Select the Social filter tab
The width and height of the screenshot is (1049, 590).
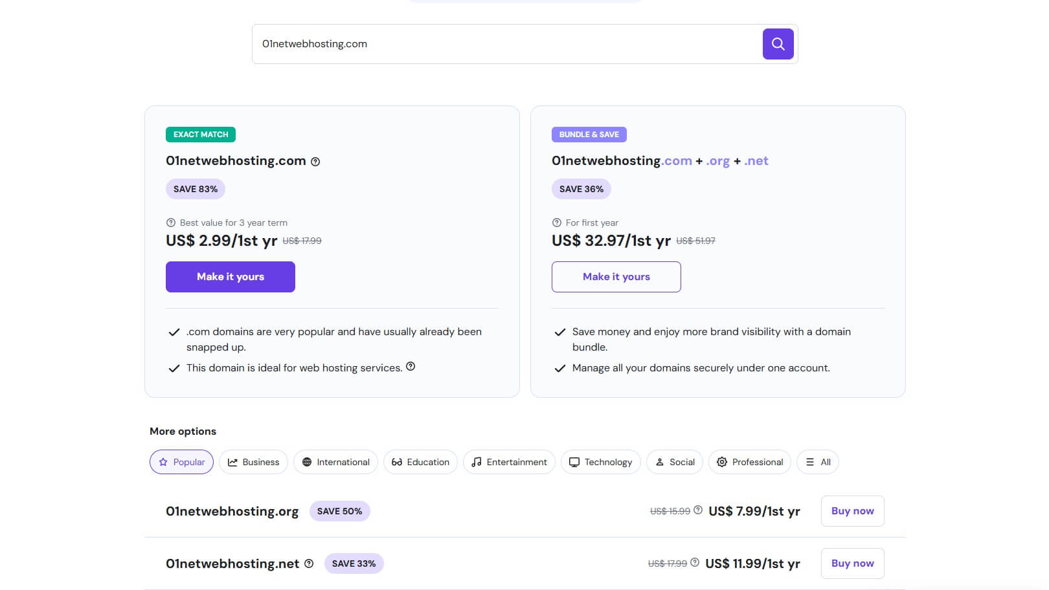point(675,462)
